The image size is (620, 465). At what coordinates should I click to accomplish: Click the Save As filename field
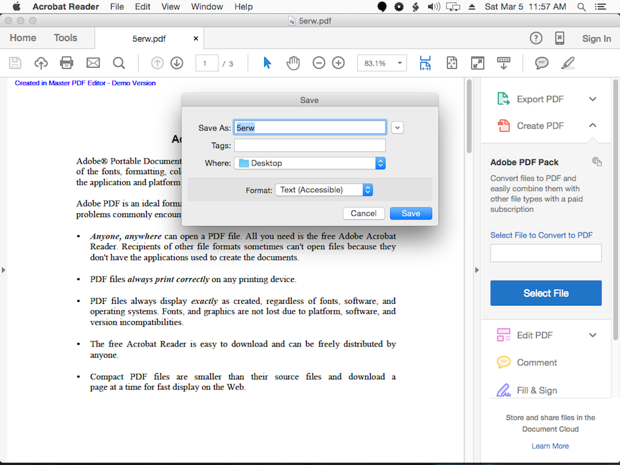coord(309,127)
